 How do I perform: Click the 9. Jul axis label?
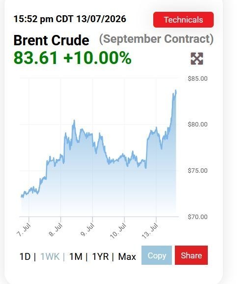coord(87,230)
